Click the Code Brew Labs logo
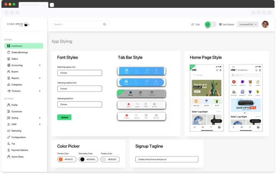Viewport: 276px width, 174px height. [x=18, y=24]
